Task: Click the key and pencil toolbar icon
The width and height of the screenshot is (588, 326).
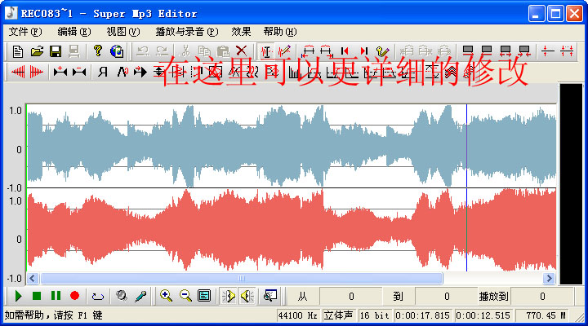Action: 382,51
